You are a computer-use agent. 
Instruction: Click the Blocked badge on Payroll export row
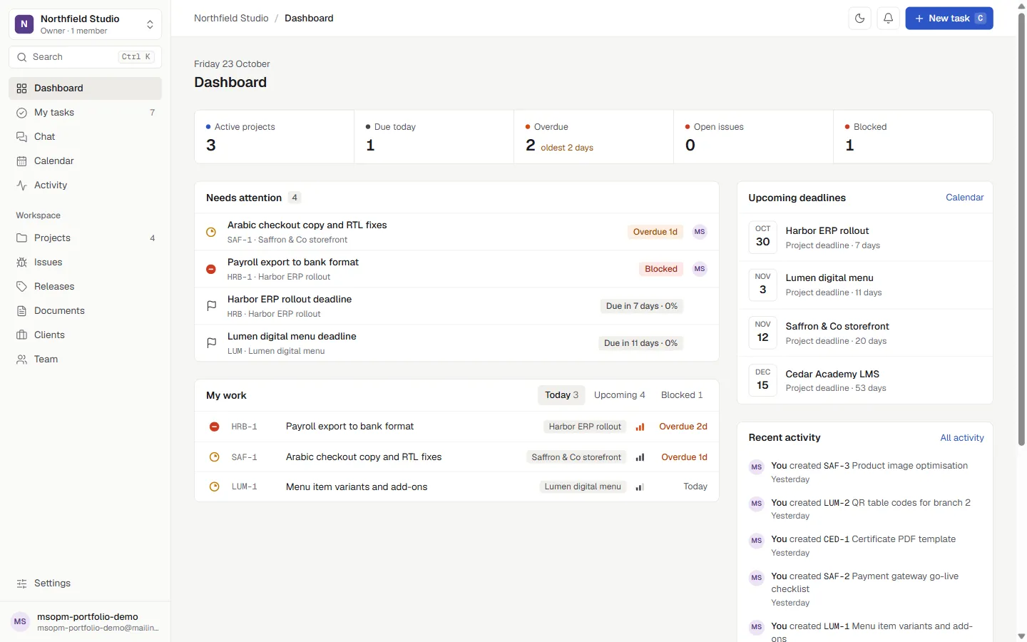click(660, 269)
